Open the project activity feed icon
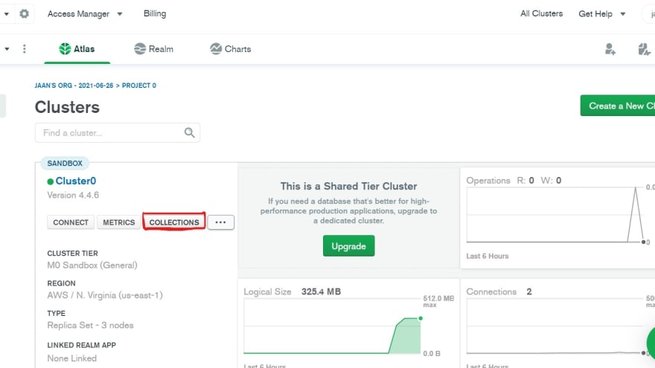The image size is (655, 368). [x=644, y=49]
